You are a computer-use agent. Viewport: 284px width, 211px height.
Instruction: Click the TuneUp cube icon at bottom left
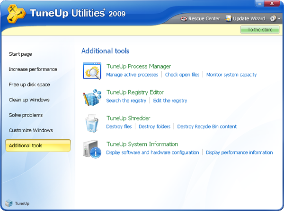point(9,203)
